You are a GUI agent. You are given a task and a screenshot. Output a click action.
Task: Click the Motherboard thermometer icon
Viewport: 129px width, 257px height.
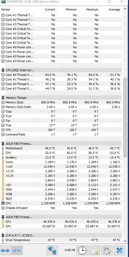[3, 148]
